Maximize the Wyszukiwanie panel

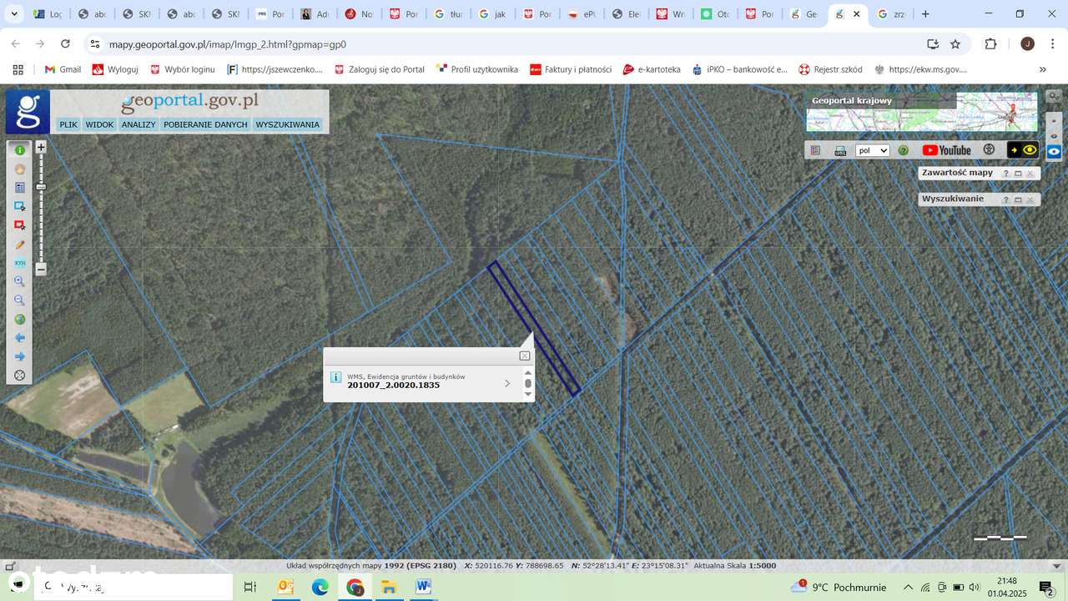pyautogui.click(x=1018, y=199)
